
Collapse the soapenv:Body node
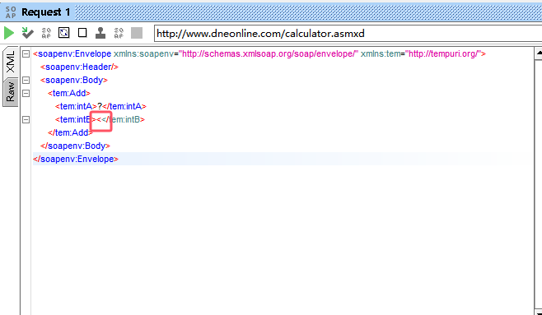[x=26, y=80]
